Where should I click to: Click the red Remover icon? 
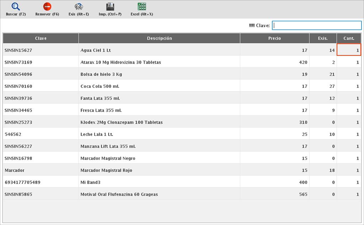click(x=47, y=7)
